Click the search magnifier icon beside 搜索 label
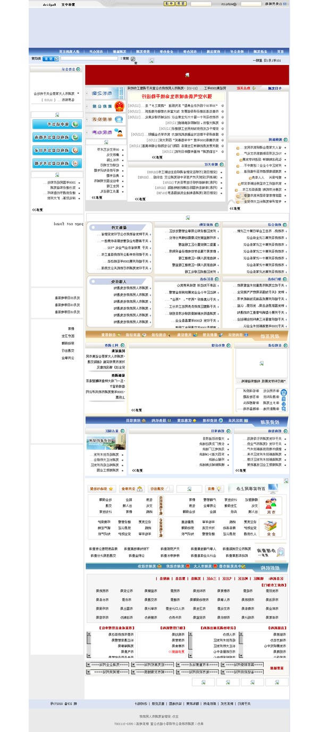Screen dimensions: 319x732 point(133,59)
